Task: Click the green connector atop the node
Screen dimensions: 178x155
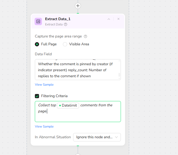Action: pyautogui.click(x=78, y=13)
